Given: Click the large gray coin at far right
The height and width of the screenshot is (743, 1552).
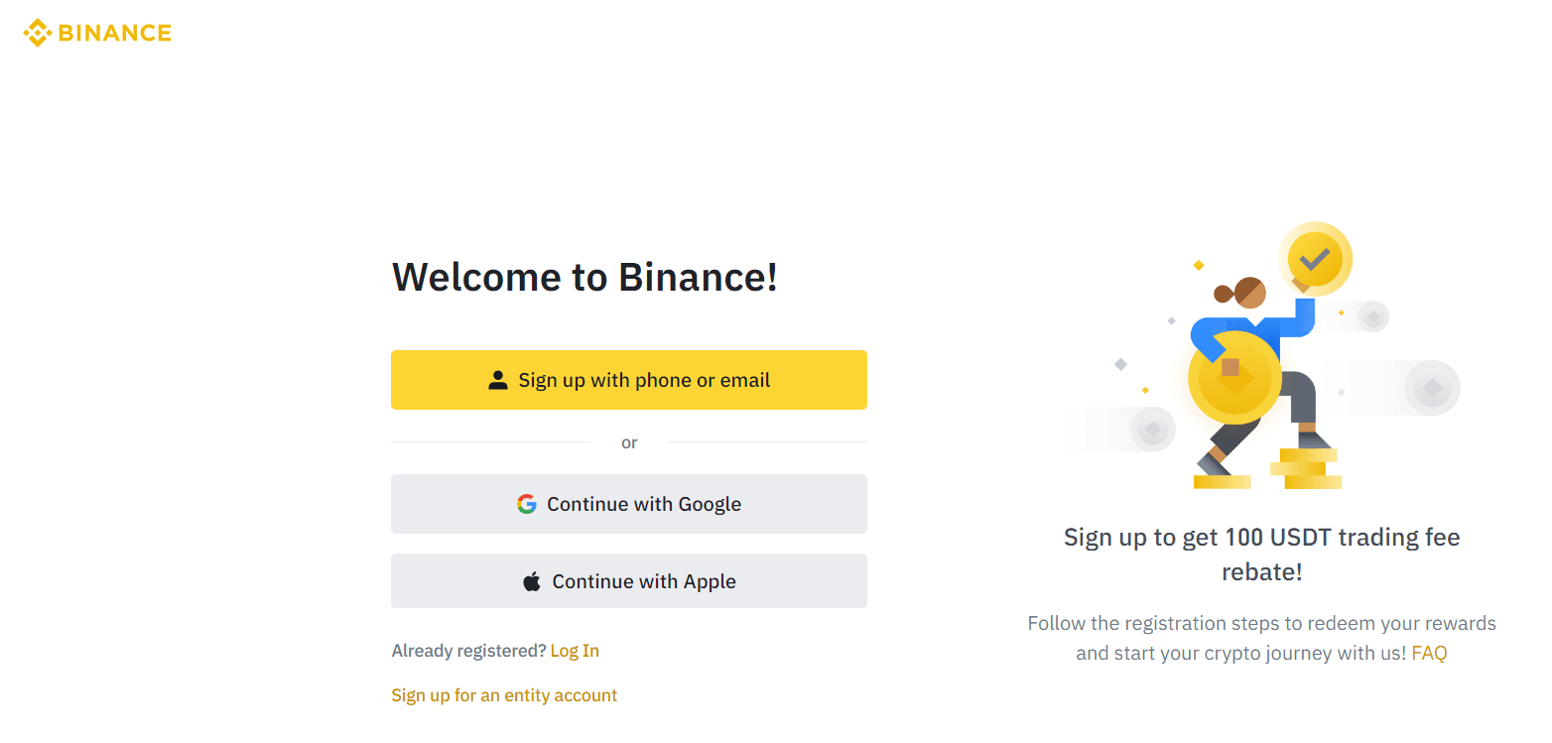Looking at the screenshot, I should 1432,388.
